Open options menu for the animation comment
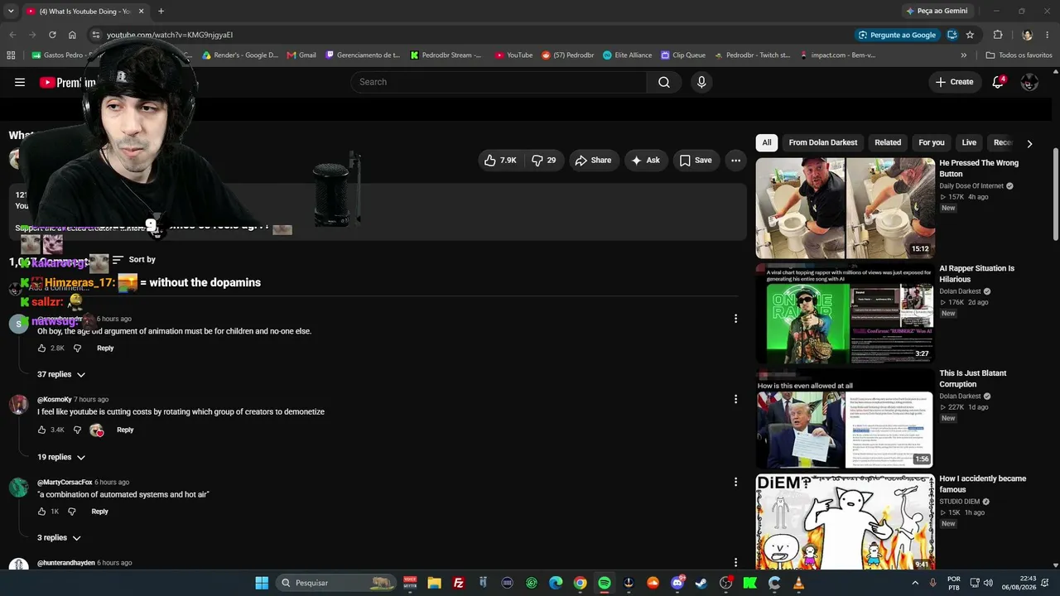1060x596 pixels. 735,319
